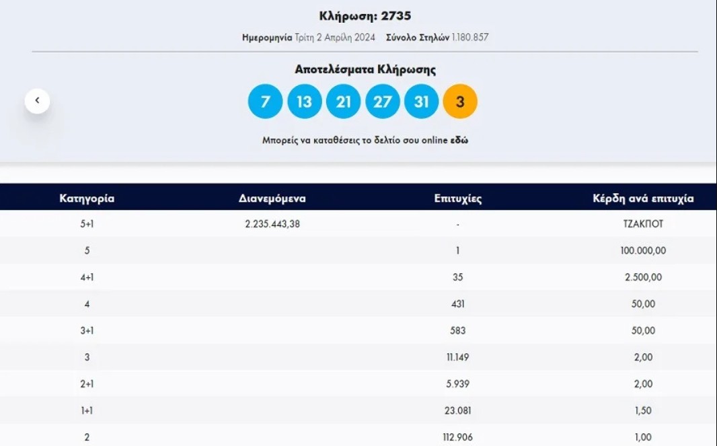This screenshot has height=446, width=717.
Task: Click the 100.000,00 winnings value
Action: point(643,250)
